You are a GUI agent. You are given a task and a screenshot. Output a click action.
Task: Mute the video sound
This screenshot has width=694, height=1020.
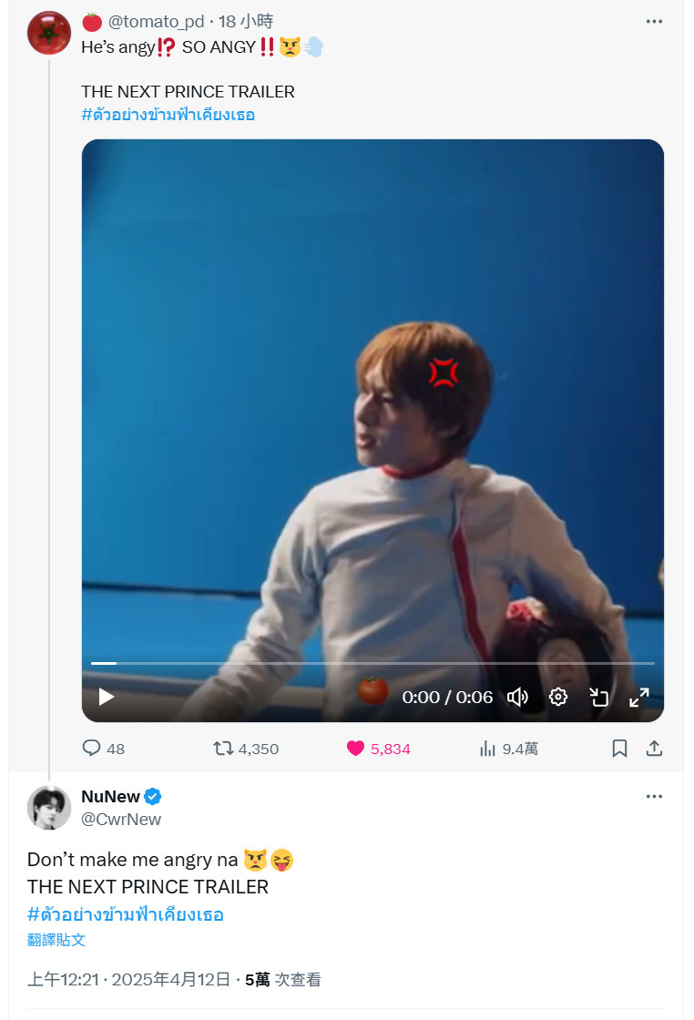[517, 697]
